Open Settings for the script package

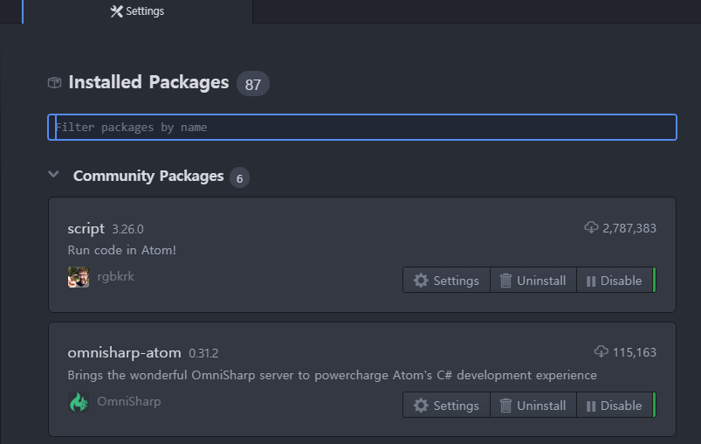(446, 281)
